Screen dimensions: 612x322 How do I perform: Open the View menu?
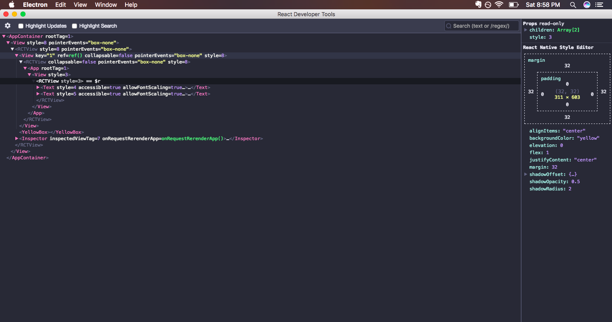pos(80,5)
